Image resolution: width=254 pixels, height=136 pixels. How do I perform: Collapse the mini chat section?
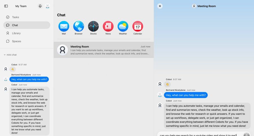[10, 55]
